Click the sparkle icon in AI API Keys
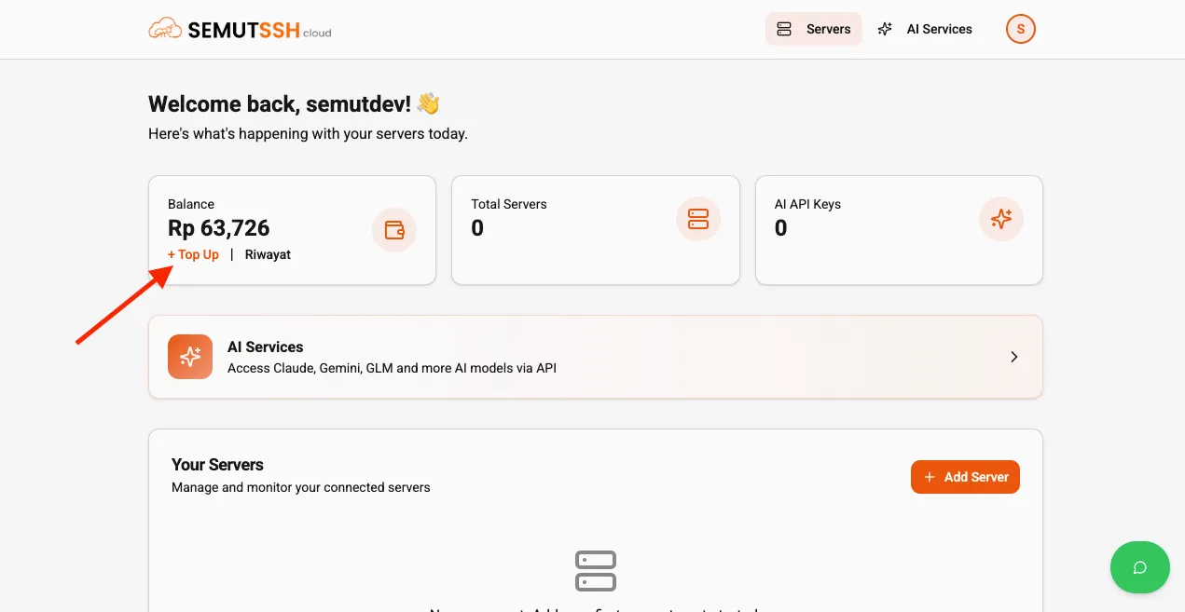1185x612 pixels. click(x=1001, y=220)
